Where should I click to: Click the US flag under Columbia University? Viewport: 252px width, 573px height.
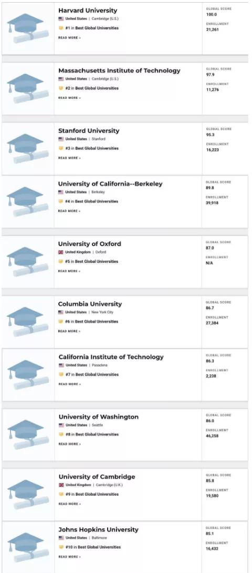[x=60, y=312]
